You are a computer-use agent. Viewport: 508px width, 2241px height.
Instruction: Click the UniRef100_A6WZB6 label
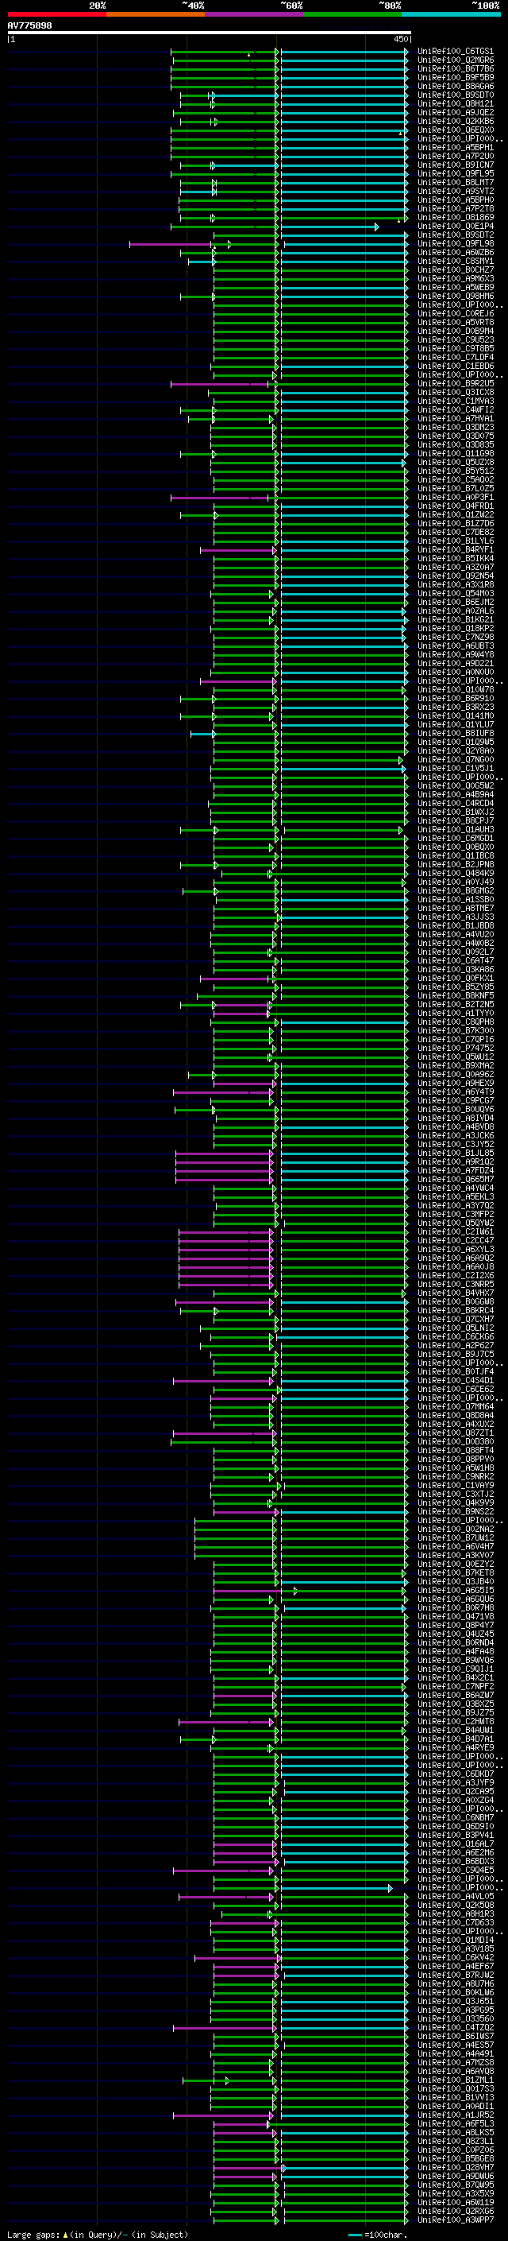click(x=455, y=252)
